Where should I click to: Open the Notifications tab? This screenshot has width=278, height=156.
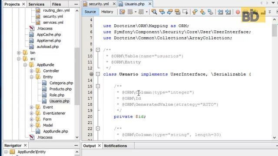click(x=116, y=146)
